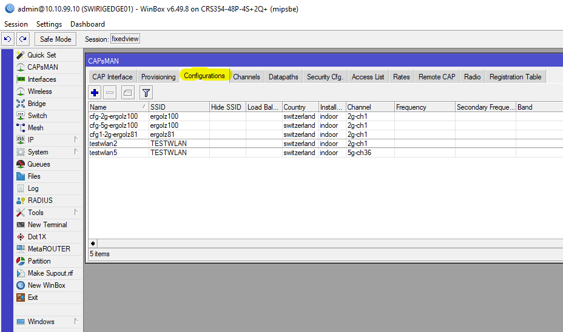Open the Bridge sidebar item

[36, 104]
